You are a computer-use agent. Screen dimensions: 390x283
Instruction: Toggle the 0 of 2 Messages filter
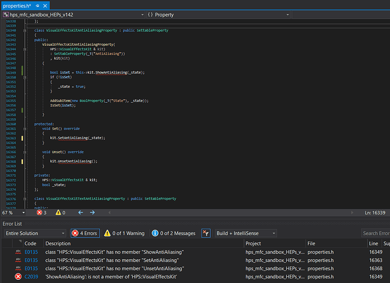tap(173, 233)
